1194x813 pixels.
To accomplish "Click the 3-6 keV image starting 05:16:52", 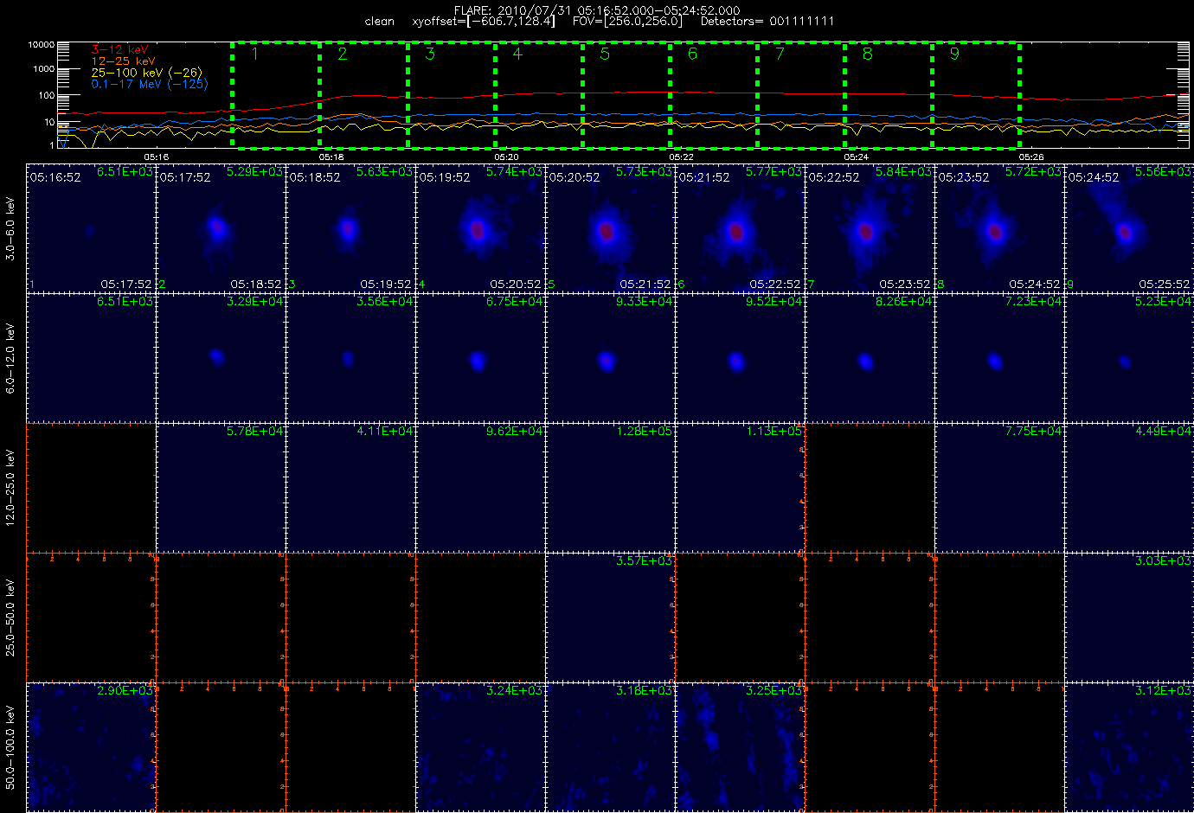I will click(92, 228).
